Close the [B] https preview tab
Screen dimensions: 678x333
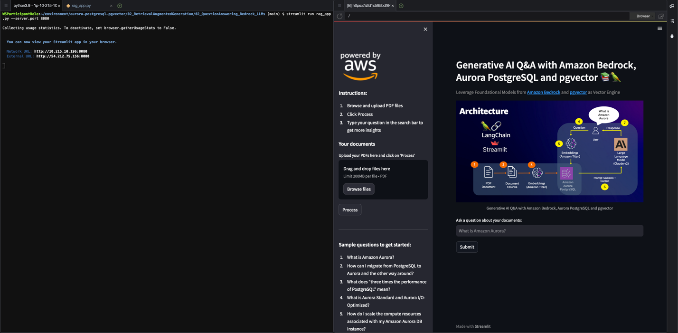[393, 6]
